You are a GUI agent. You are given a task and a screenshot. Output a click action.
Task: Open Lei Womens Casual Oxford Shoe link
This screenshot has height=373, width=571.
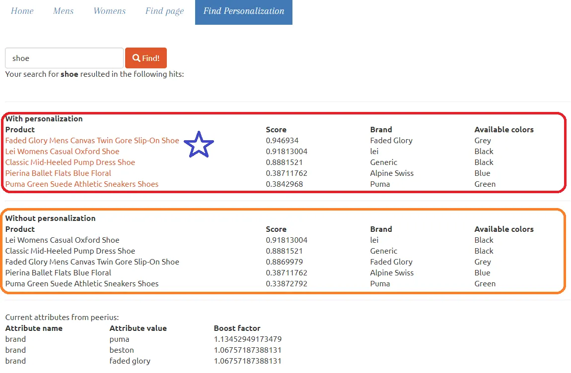coord(62,152)
